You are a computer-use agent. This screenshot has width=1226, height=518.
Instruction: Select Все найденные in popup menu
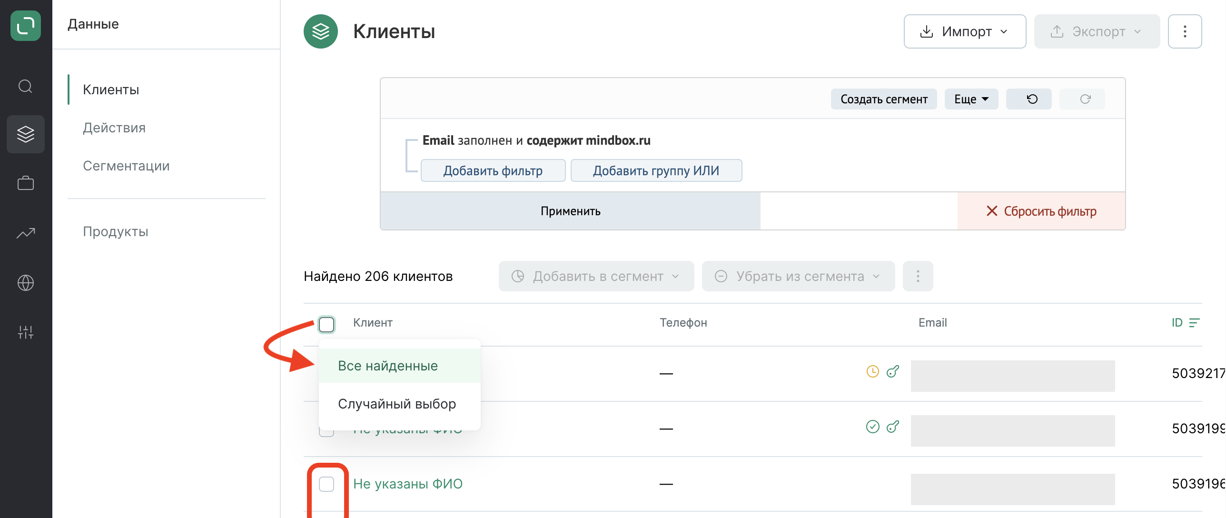pyautogui.click(x=400, y=366)
